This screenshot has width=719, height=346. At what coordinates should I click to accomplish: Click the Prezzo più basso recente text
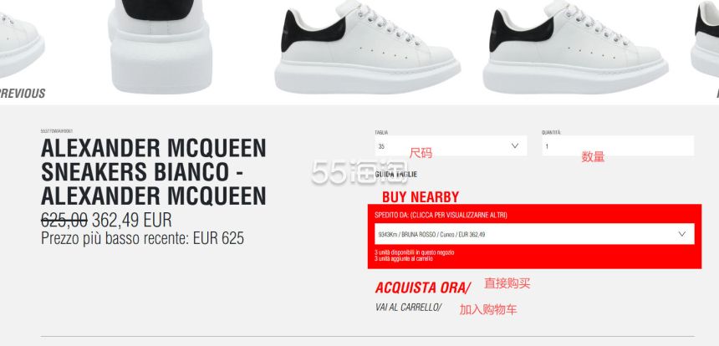[143, 238]
